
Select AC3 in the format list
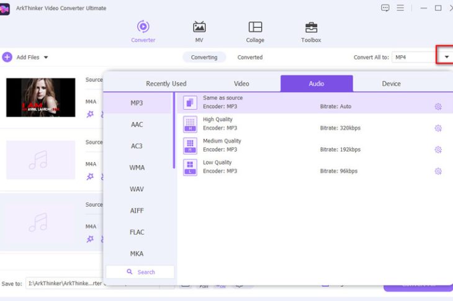pyautogui.click(x=137, y=146)
